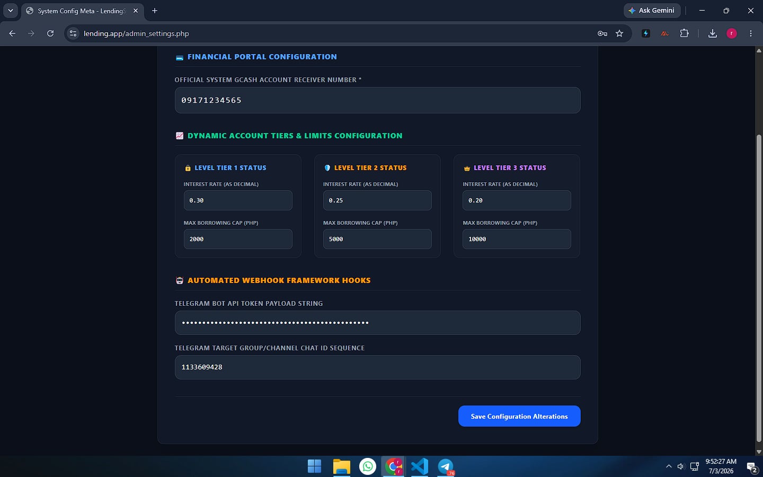The width and height of the screenshot is (763, 477).
Task: Focus the Telegram bot API token field
Action: point(377,323)
